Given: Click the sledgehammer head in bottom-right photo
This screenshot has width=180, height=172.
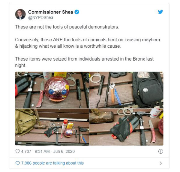Looking at the screenshot, I should (x=101, y=117).
